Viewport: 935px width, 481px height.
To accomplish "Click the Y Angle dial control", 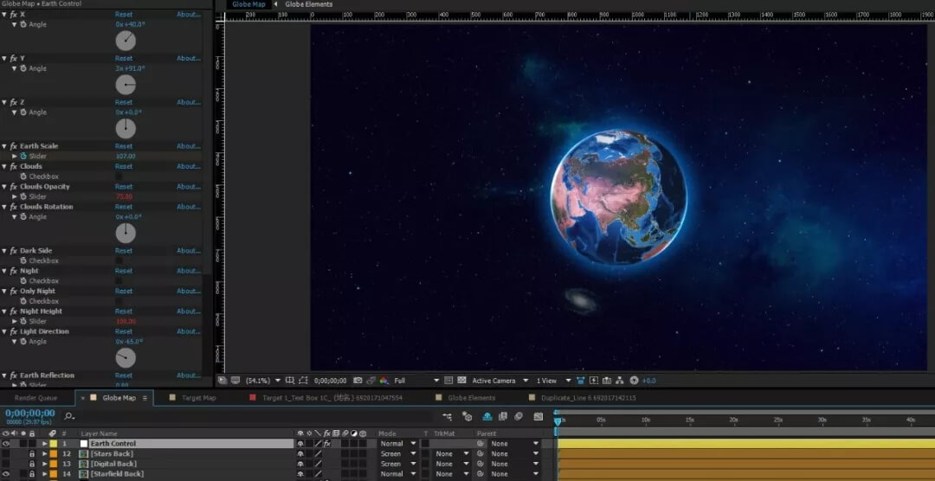I will 126,85.
